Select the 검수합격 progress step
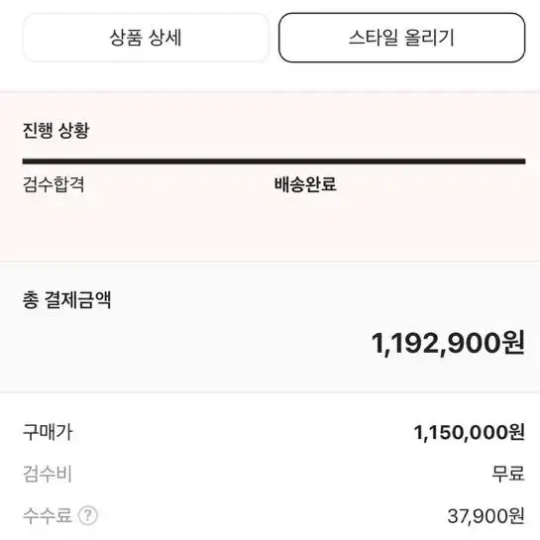The image size is (540, 540). [x=54, y=184]
